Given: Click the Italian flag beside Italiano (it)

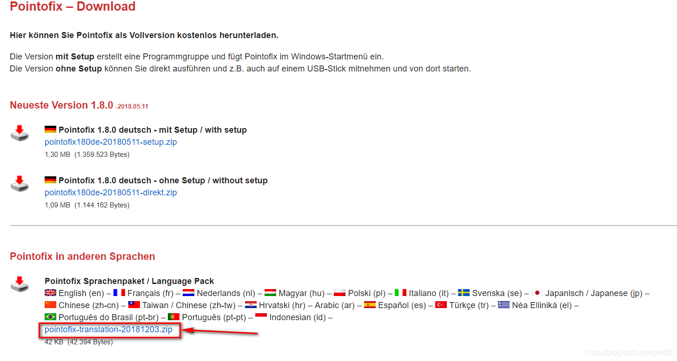Looking at the screenshot, I should 401,293.
